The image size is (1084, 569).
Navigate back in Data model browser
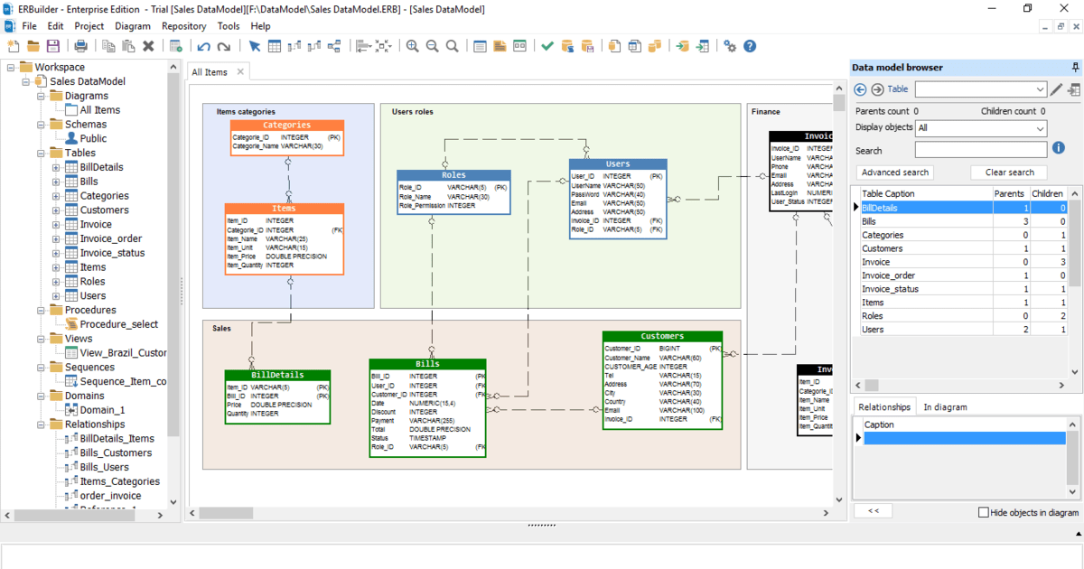pyautogui.click(x=860, y=89)
